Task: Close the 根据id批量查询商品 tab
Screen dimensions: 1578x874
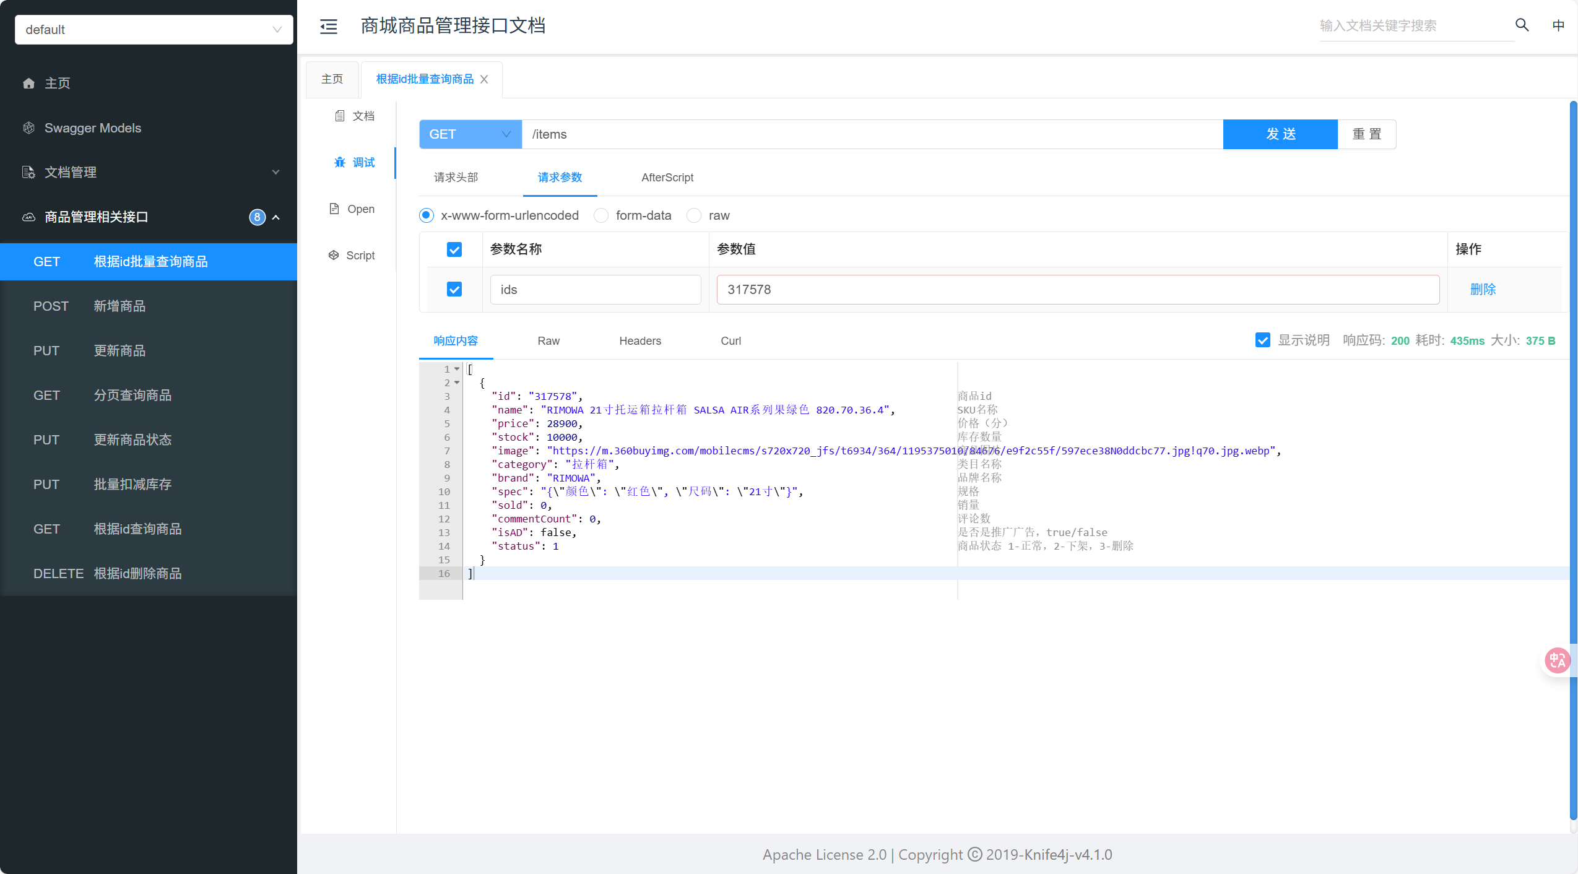Action: [x=484, y=79]
